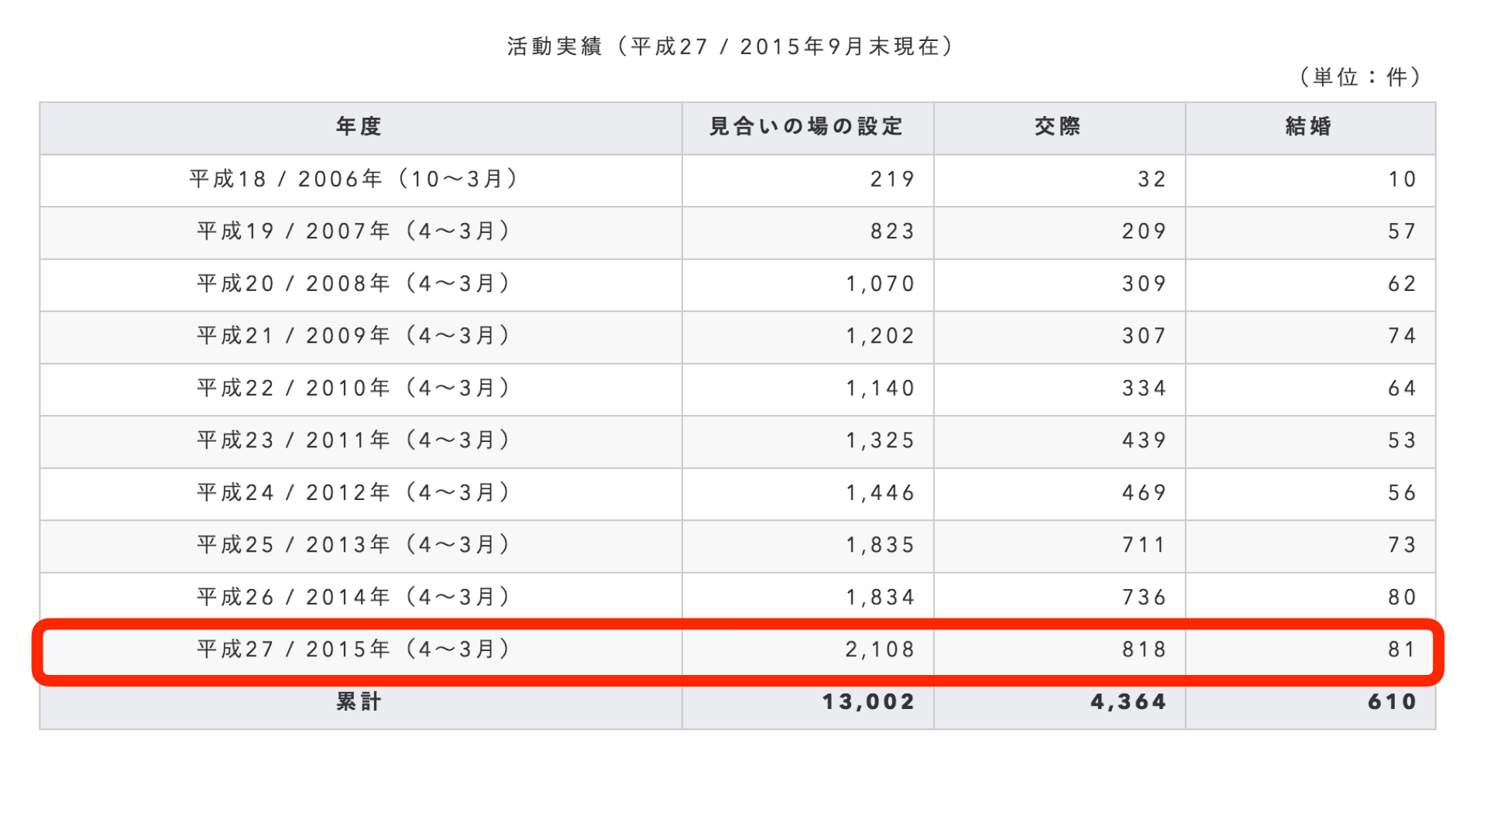This screenshot has width=1487, height=836.
Task: Click the 交際 column header
Action: pyautogui.click(x=1058, y=126)
